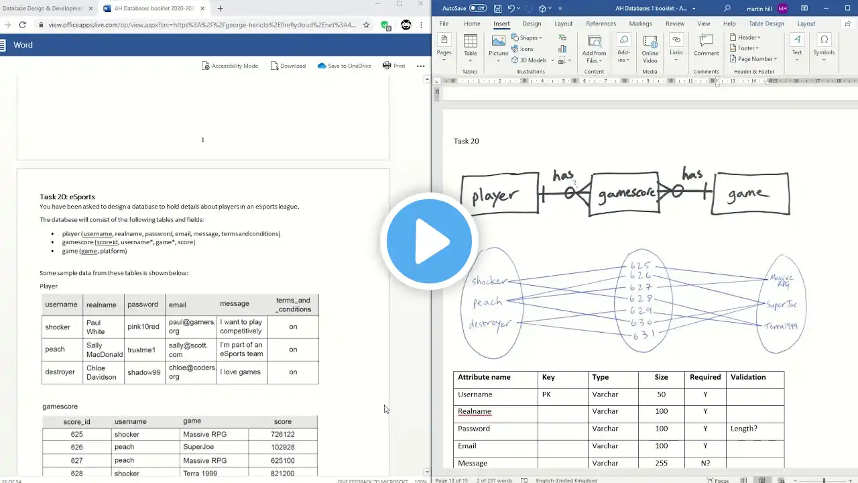The height and width of the screenshot is (483, 858).
Task: Expand the Footer dropdown
Action: [x=745, y=48]
